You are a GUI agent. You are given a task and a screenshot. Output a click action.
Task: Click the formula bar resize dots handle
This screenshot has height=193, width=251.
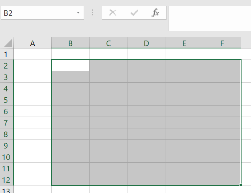[x=93, y=13]
